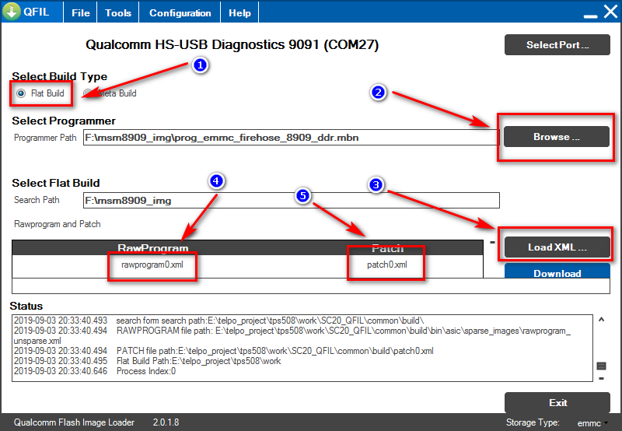
Task: Click the Flat Build Path log line
Action: [x=147, y=361]
